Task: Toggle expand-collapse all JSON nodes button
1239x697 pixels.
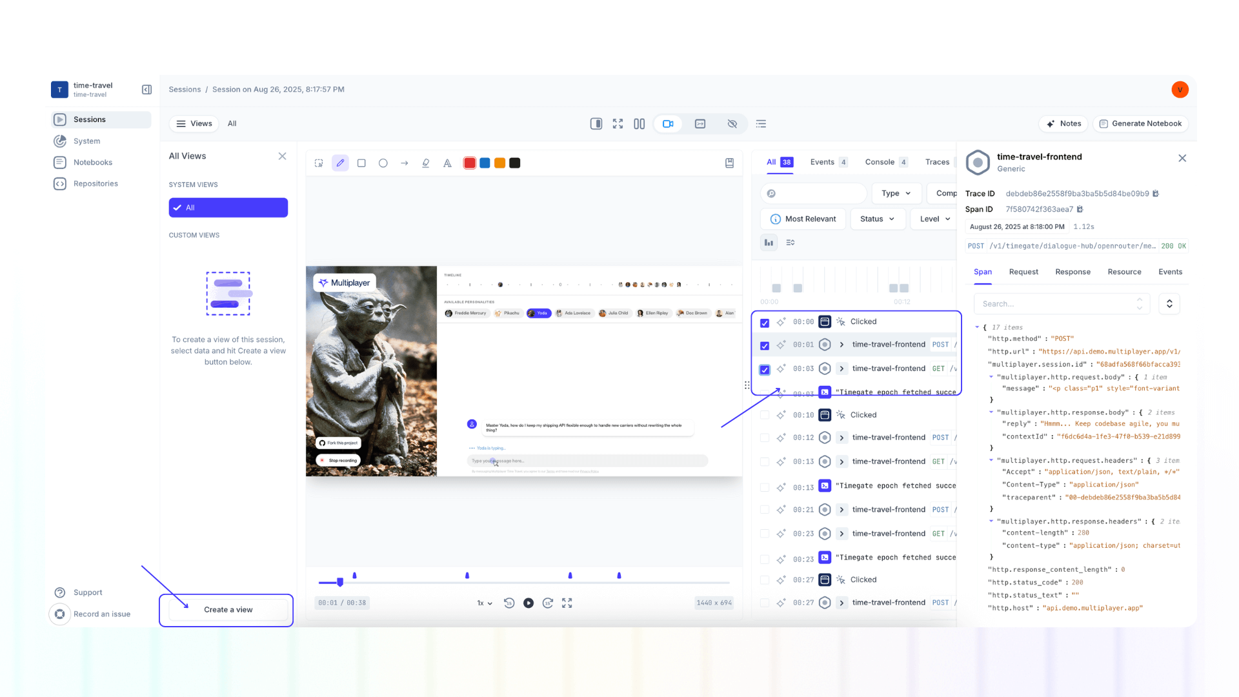Action: point(1169,304)
